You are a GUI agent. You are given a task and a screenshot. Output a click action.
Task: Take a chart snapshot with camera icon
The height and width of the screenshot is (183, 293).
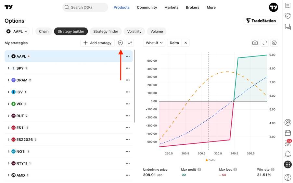(255, 43)
